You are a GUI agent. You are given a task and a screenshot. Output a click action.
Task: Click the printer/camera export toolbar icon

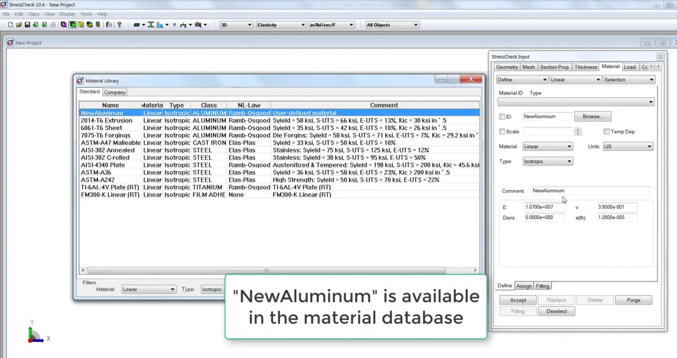point(199,24)
